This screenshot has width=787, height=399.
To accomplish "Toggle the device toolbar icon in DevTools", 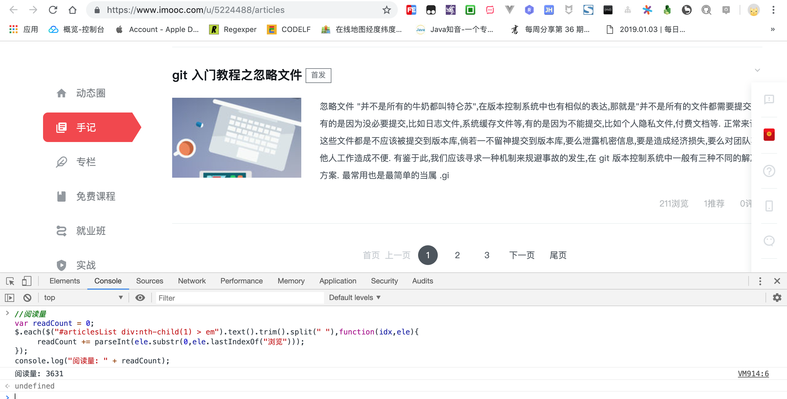I will [x=26, y=281].
